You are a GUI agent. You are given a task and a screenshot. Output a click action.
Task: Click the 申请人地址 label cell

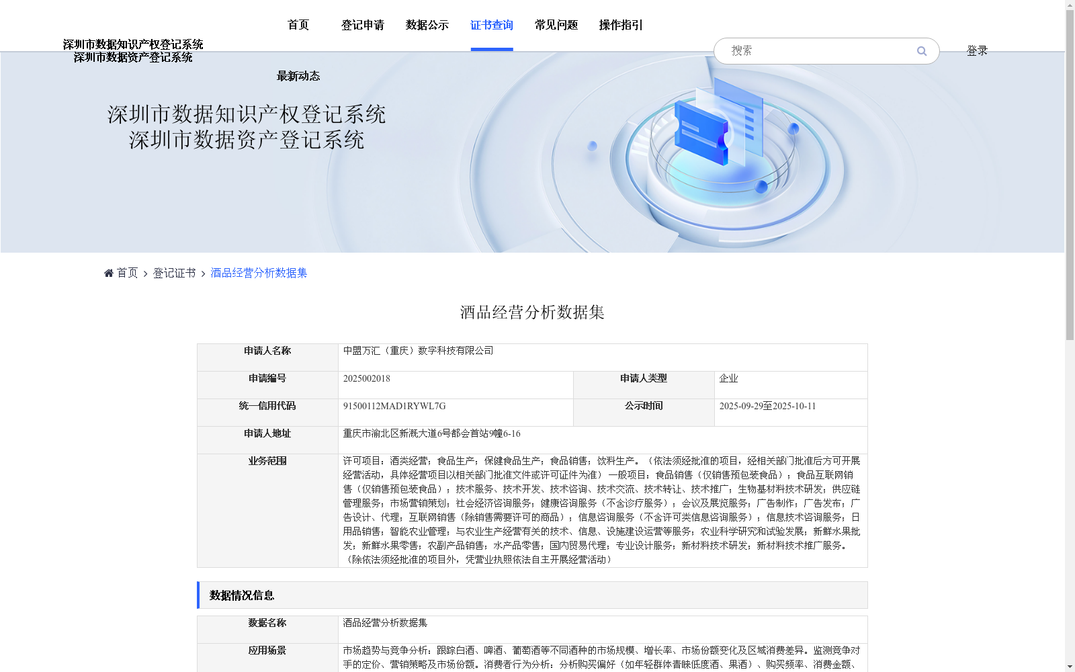(x=267, y=440)
